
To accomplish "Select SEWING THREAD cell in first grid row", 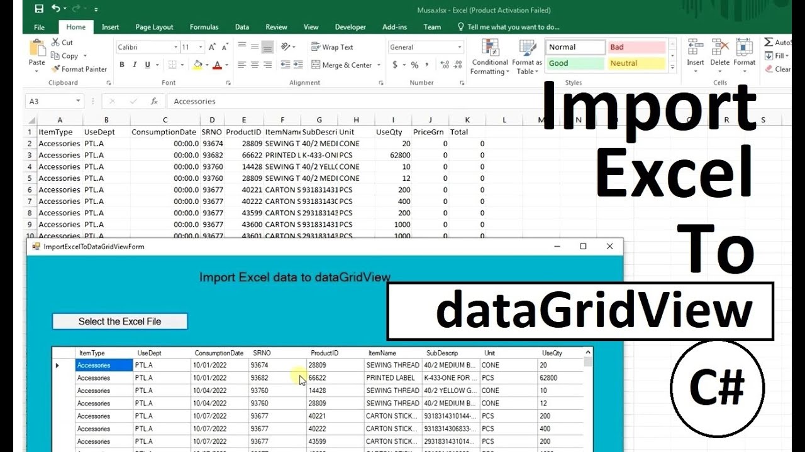I will 392,365.
